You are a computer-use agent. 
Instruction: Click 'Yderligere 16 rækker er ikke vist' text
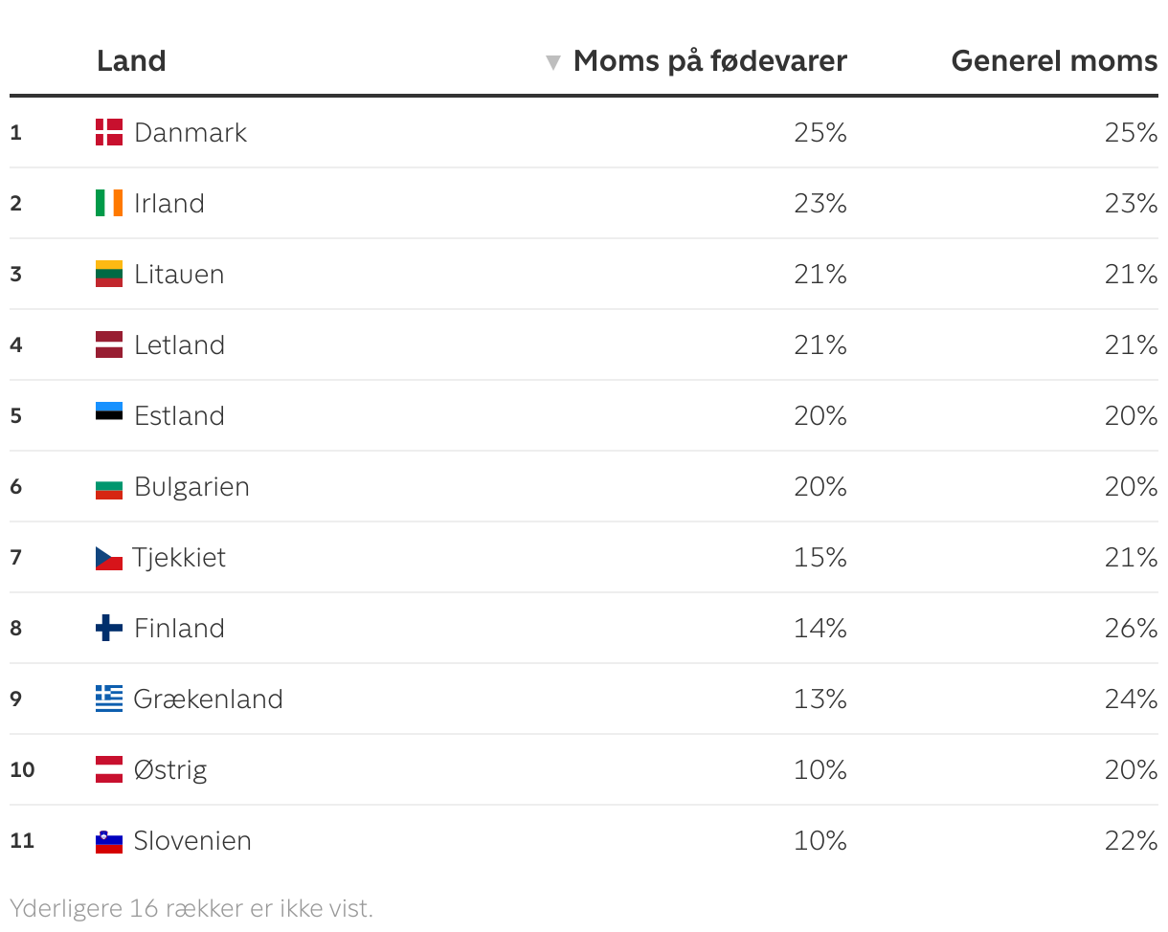point(191,908)
